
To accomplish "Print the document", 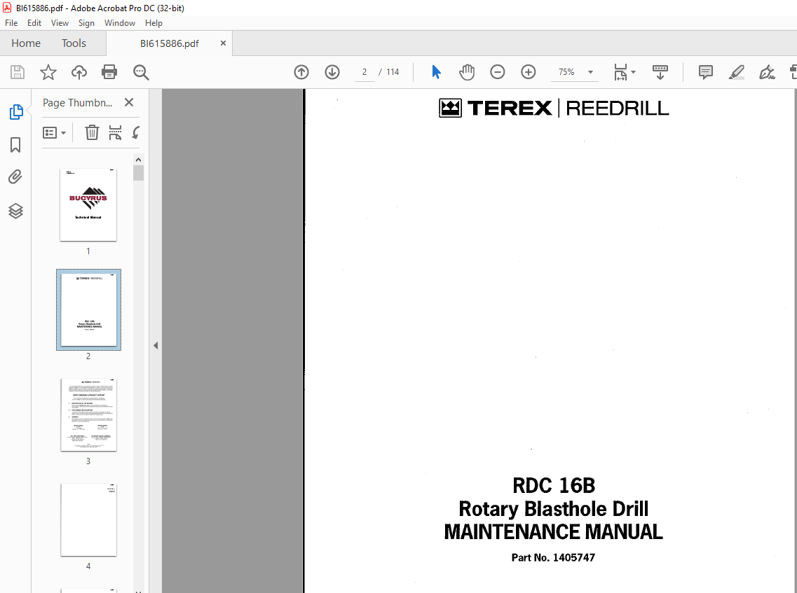I will (109, 72).
